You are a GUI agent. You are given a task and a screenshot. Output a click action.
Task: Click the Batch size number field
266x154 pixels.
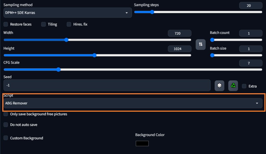(251, 49)
